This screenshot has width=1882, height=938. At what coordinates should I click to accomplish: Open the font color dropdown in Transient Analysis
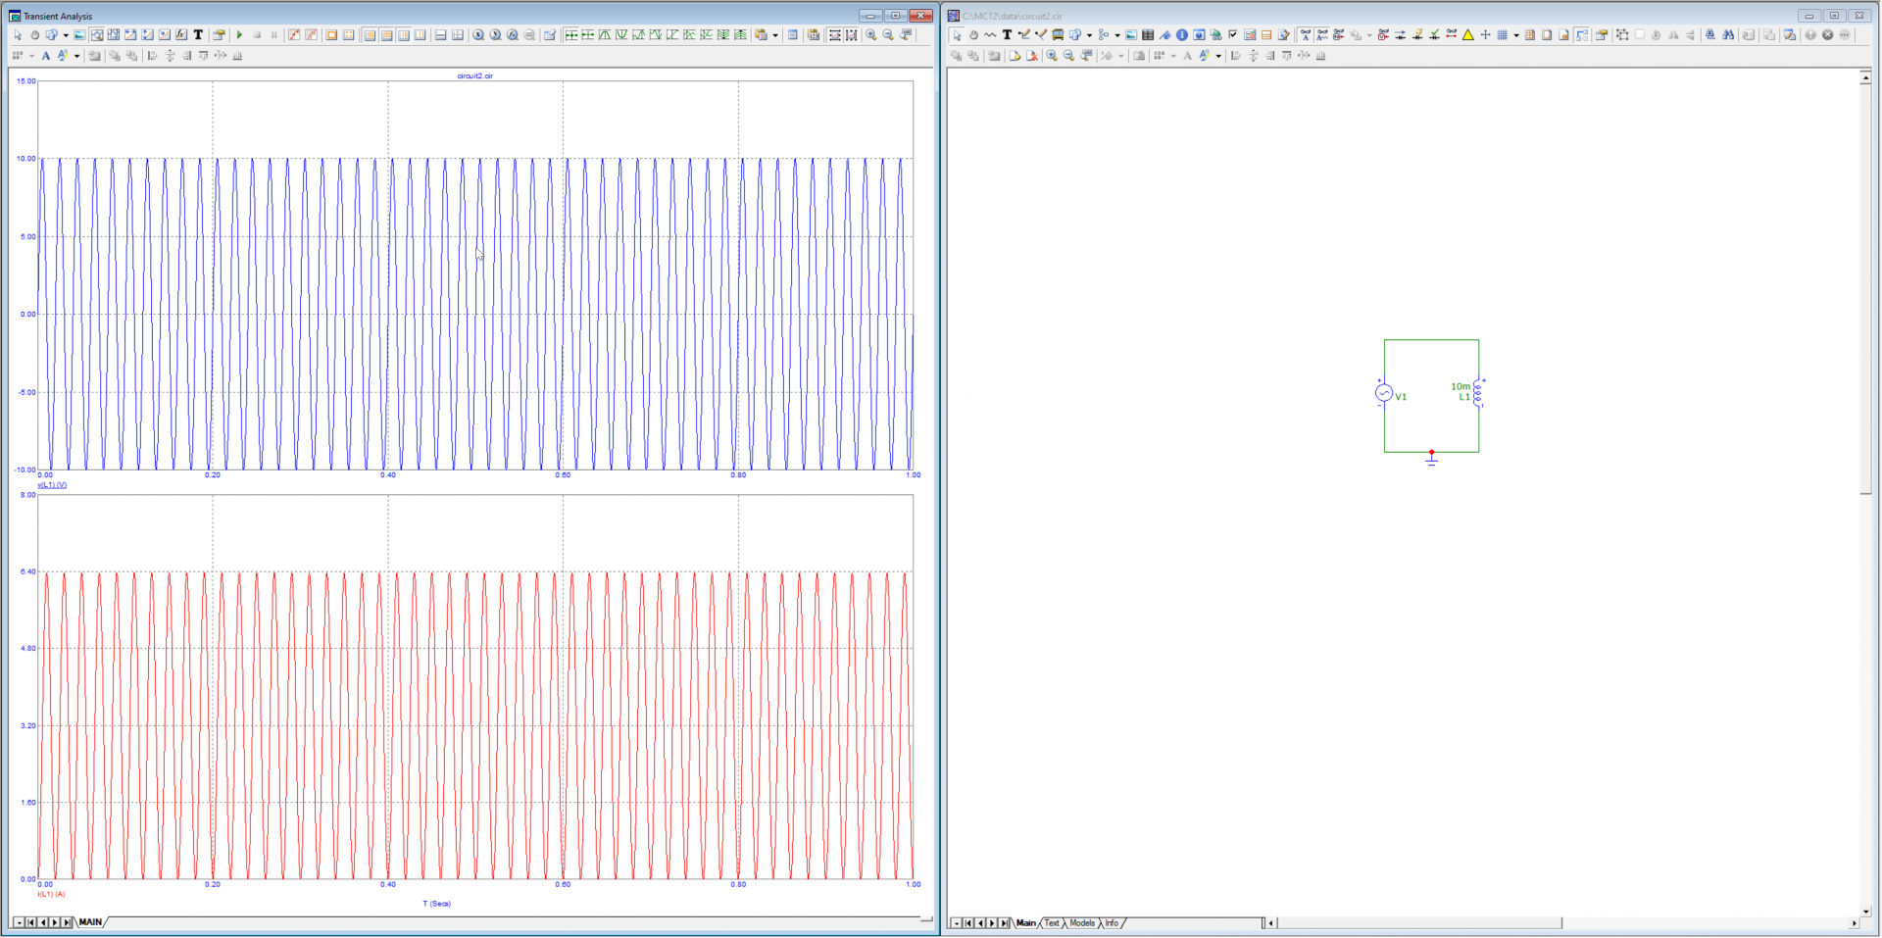coord(76,56)
